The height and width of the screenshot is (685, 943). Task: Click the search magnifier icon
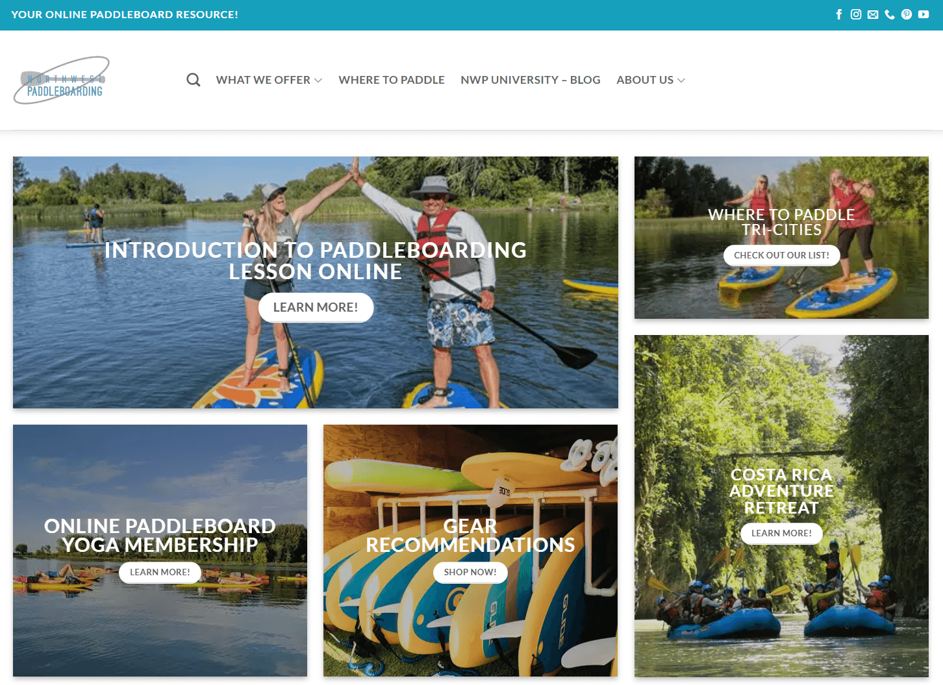(x=194, y=80)
